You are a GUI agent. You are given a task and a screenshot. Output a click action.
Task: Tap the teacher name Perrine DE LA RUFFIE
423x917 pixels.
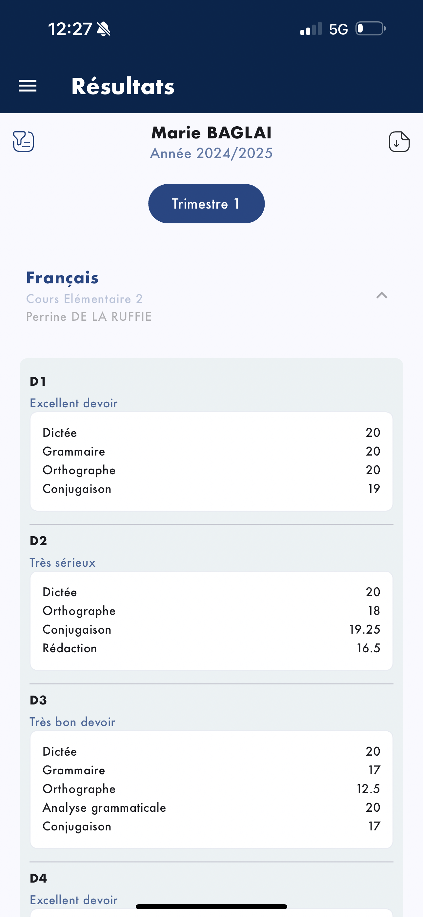click(x=89, y=317)
